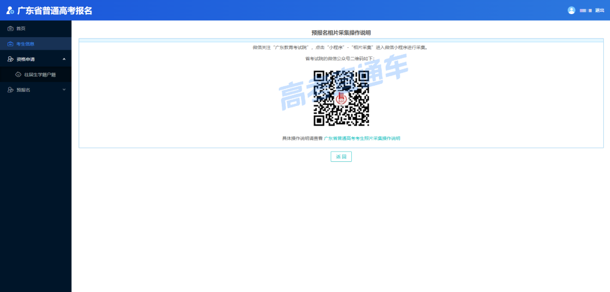Click the 往届生学籍户籍 item icon
The height and width of the screenshot is (292, 610).
click(18, 74)
